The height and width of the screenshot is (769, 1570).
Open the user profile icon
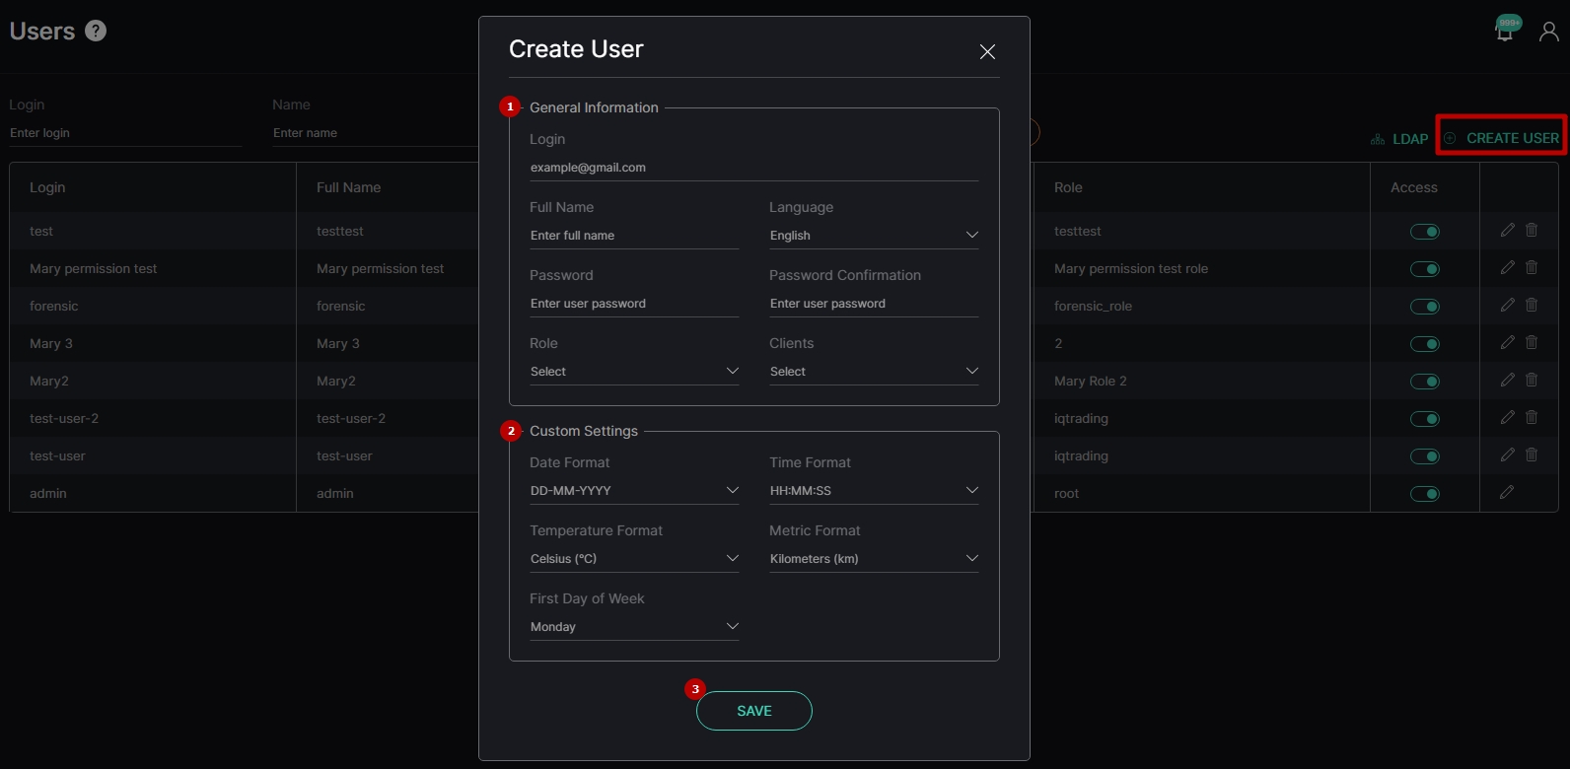point(1549,33)
